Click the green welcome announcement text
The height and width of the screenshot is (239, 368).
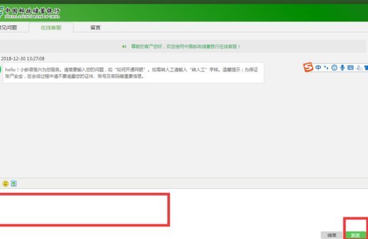point(185,47)
